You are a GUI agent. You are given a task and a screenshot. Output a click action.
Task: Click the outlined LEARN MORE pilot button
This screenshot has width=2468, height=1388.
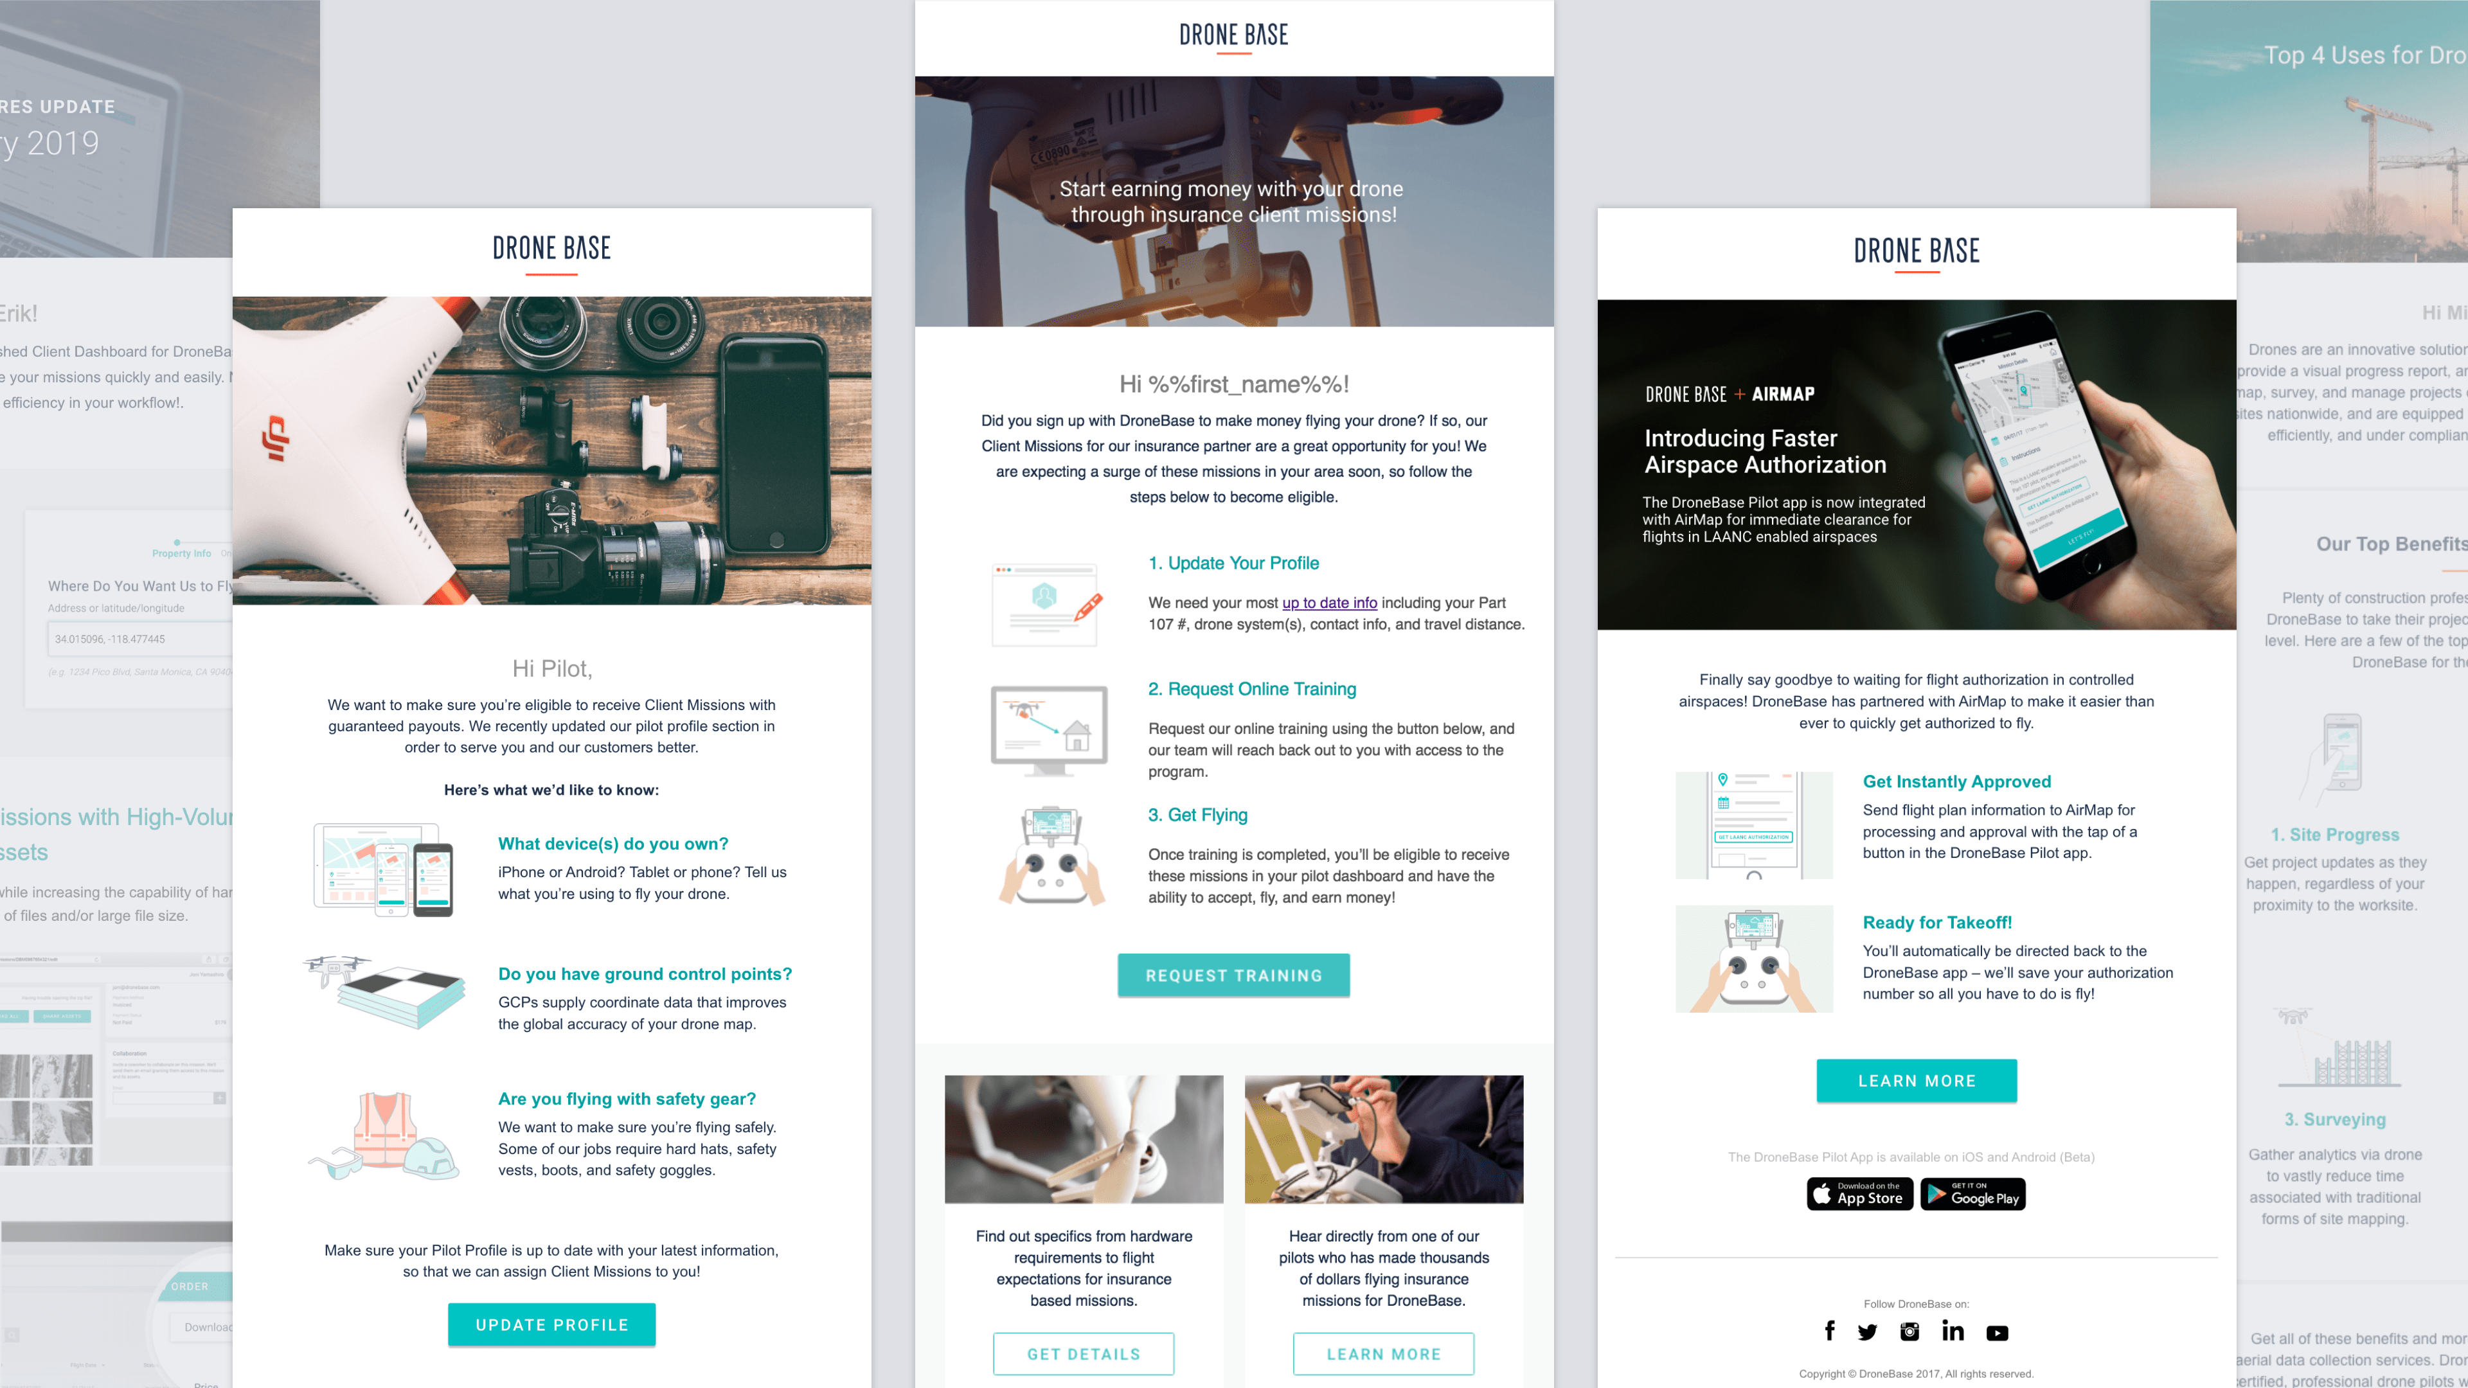click(1384, 1353)
